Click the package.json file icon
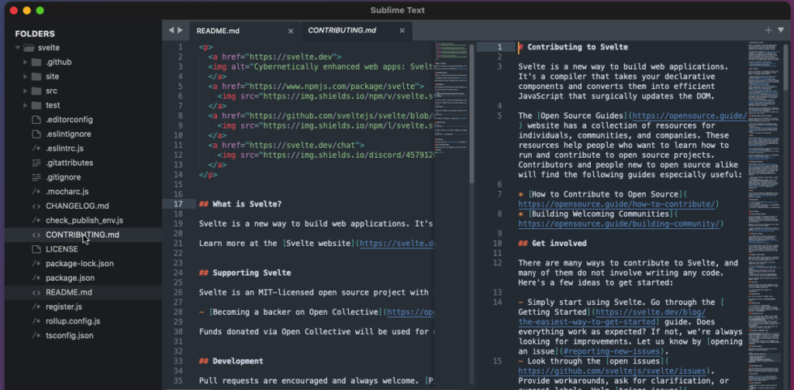Viewport: 794px width, 390px height. pos(36,279)
